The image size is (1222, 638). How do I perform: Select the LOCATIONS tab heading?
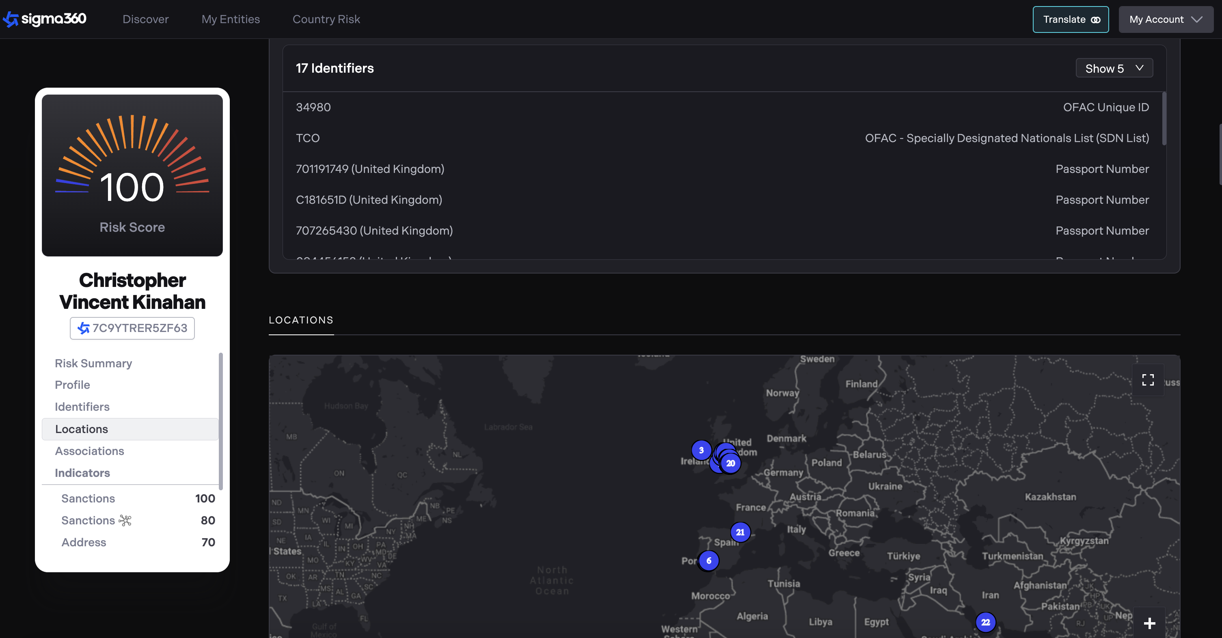coord(301,320)
